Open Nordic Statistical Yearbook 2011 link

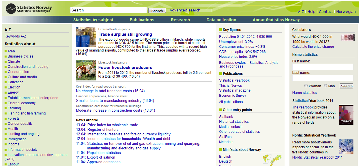coord(317,157)
